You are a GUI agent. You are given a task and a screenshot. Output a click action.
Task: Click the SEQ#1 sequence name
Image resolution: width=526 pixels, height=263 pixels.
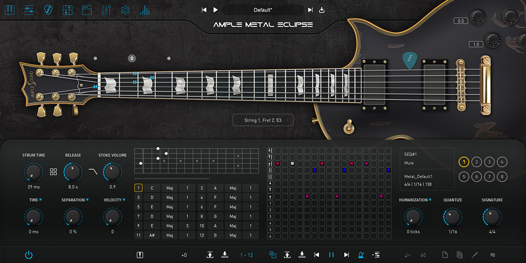pyautogui.click(x=411, y=155)
